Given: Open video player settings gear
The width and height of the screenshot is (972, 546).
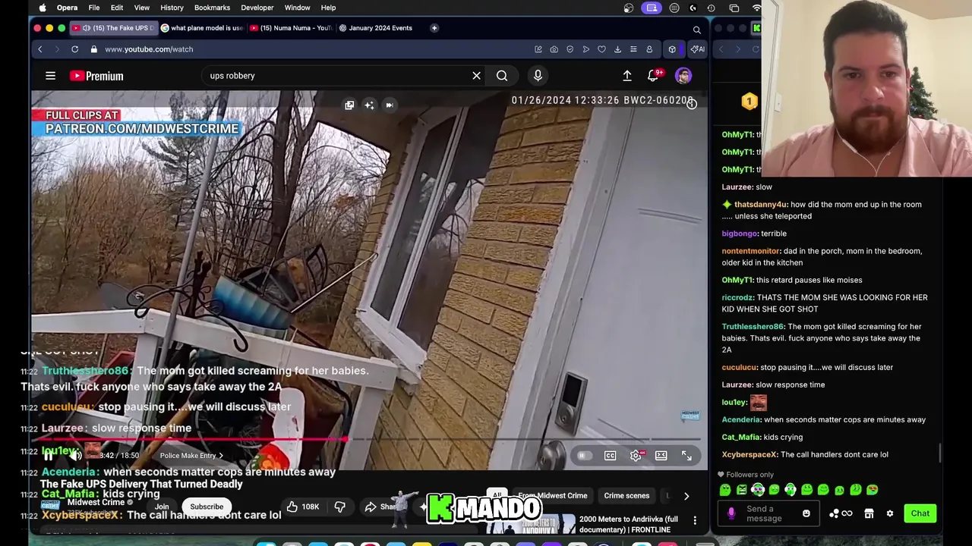Looking at the screenshot, I should click(x=636, y=456).
